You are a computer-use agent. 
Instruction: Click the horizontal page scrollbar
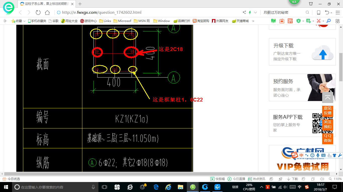point(166,174)
